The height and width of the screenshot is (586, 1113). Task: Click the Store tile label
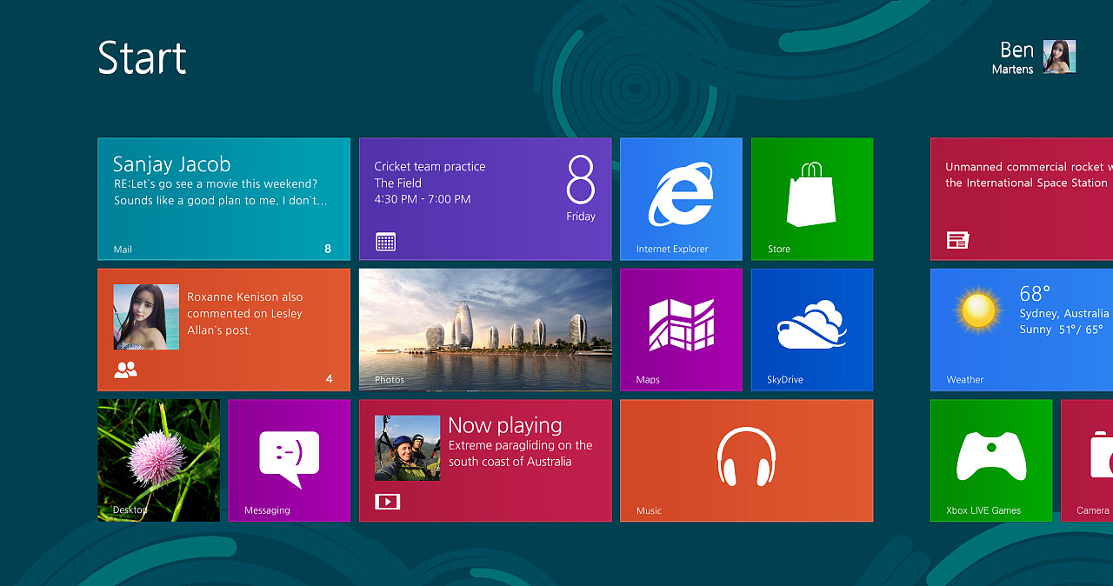click(779, 249)
